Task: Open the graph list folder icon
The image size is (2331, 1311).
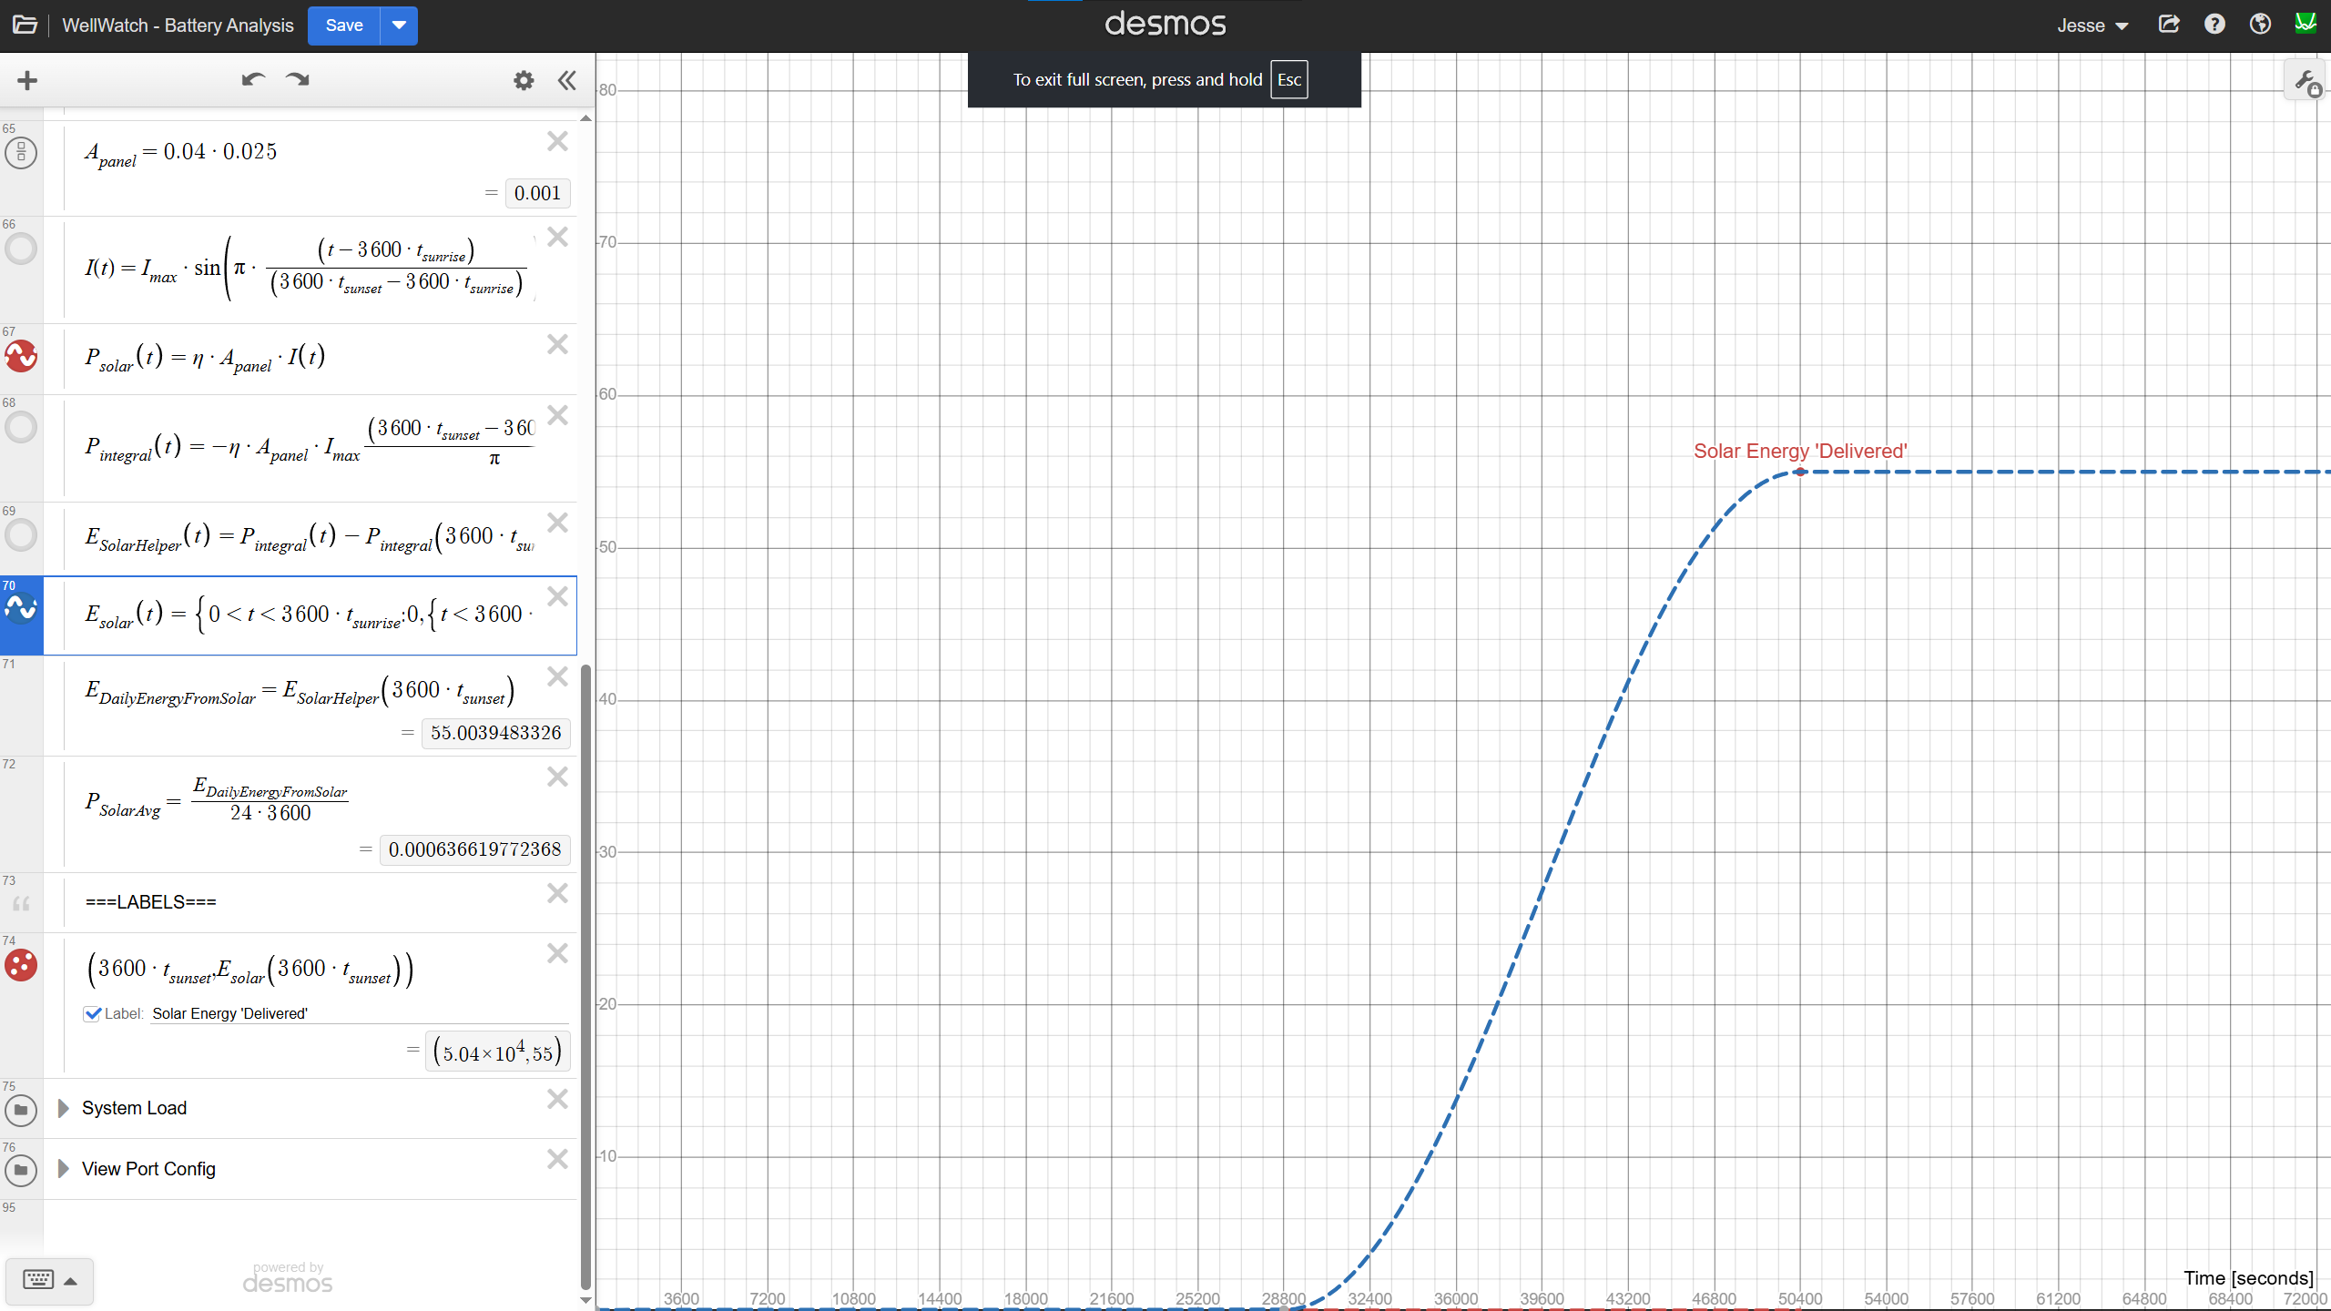Action: click(25, 25)
